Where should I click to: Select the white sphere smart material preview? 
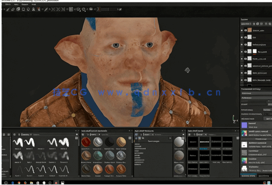point(179,142)
